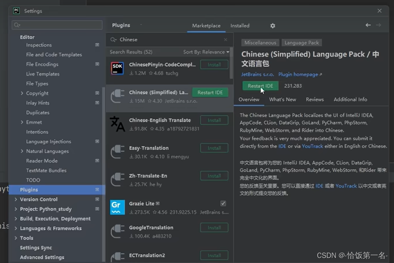Click the project-level icon beside Inlay Hints
The height and width of the screenshot is (263, 394).
coord(97,103)
